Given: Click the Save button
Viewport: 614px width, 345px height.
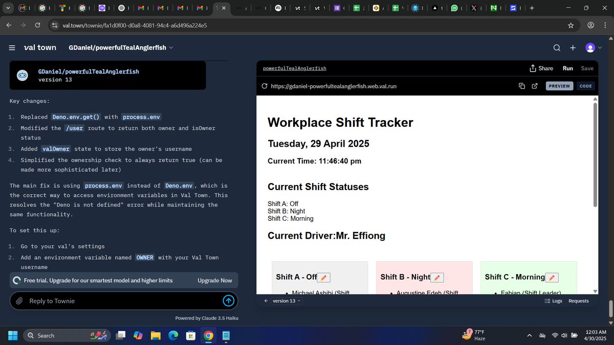Looking at the screenshot, I should click(587, 68).
